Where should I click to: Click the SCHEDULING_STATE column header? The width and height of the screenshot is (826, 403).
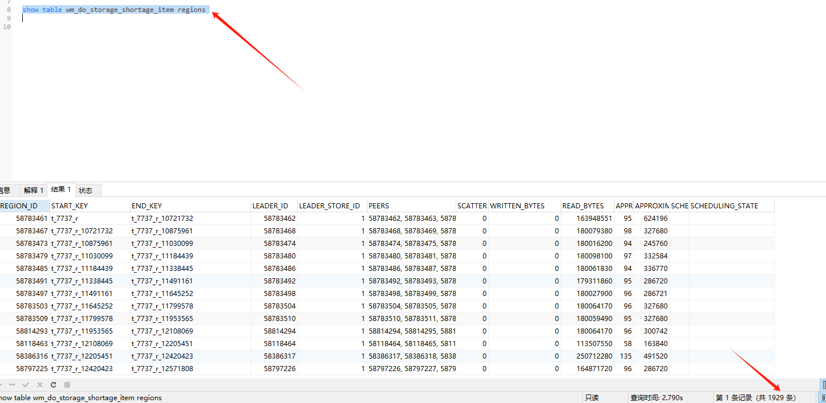click(731, 205)
